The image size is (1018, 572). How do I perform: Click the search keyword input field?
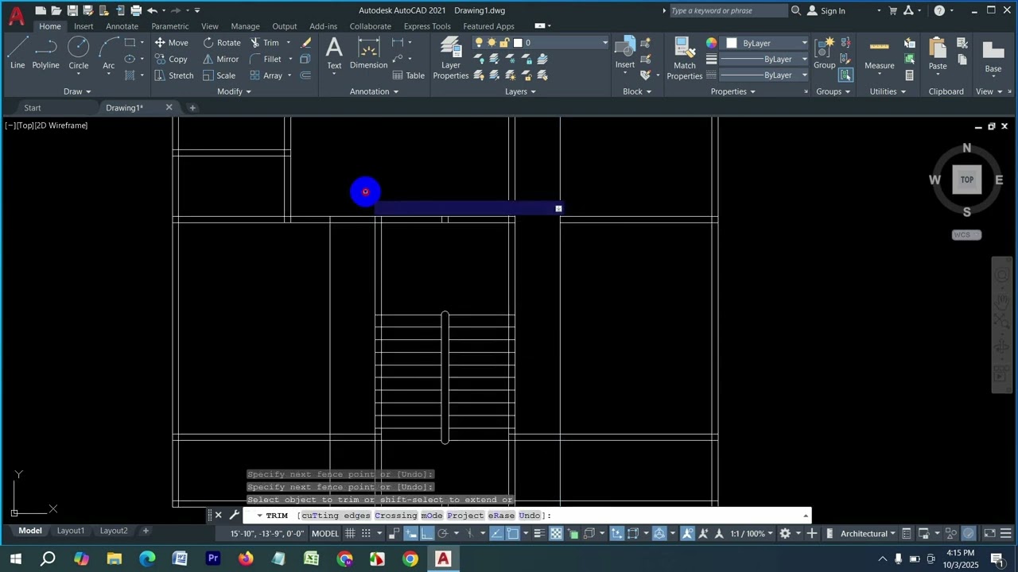pyautogui.click(x=727, y=10)
